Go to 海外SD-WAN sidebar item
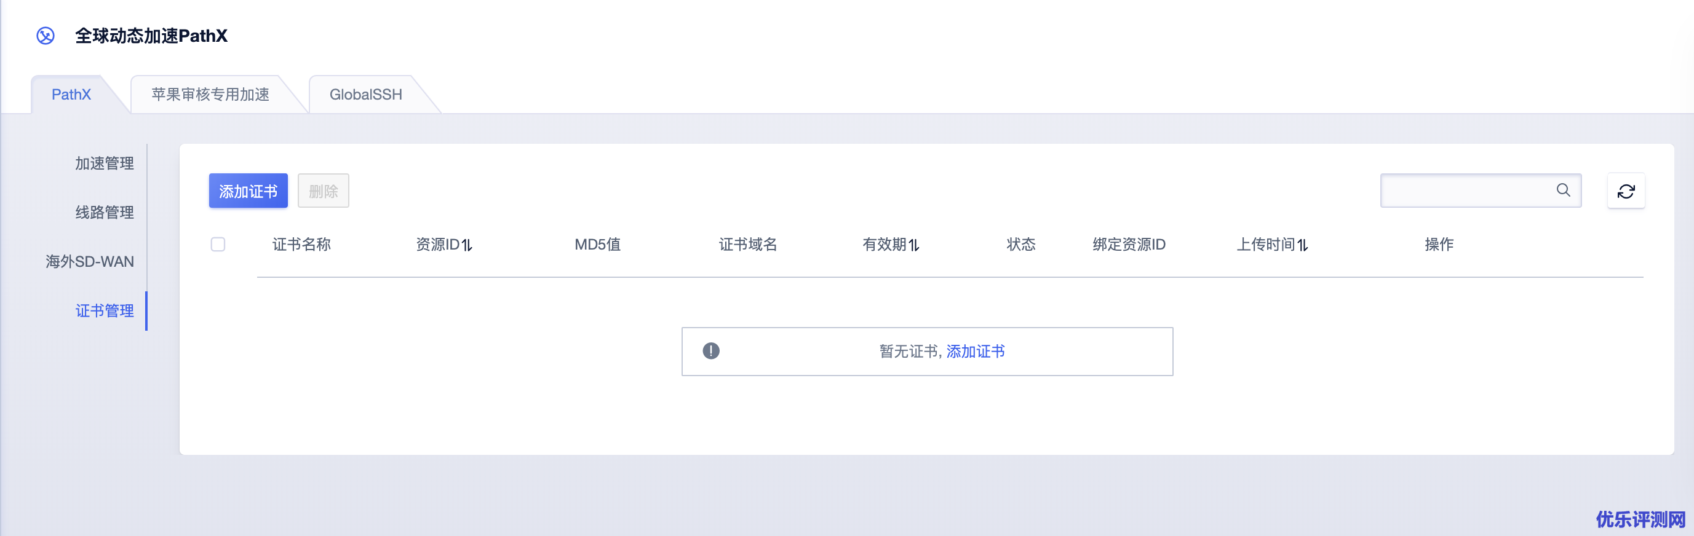Image resolution: width=1694 pixels, height=536 pixels. [x=90, y=261]
